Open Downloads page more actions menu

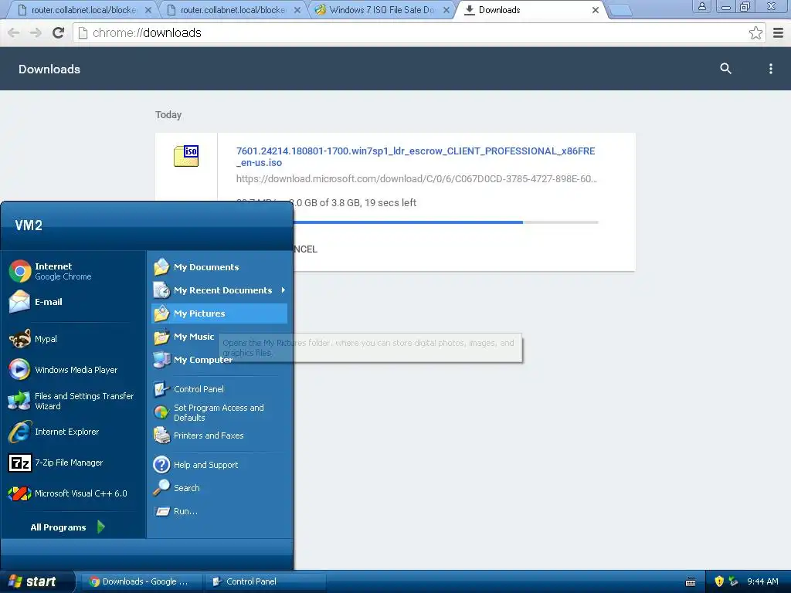coord(770,69)
